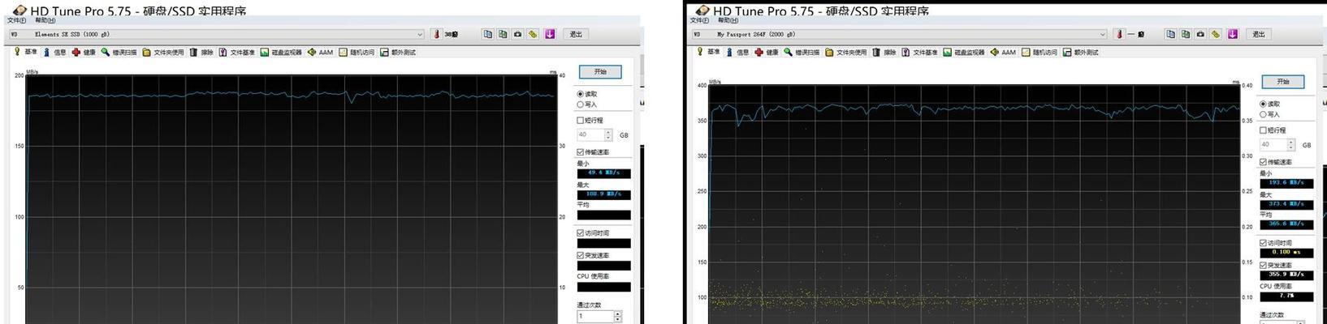Open 帮助 menu in My Passport window

728,20
